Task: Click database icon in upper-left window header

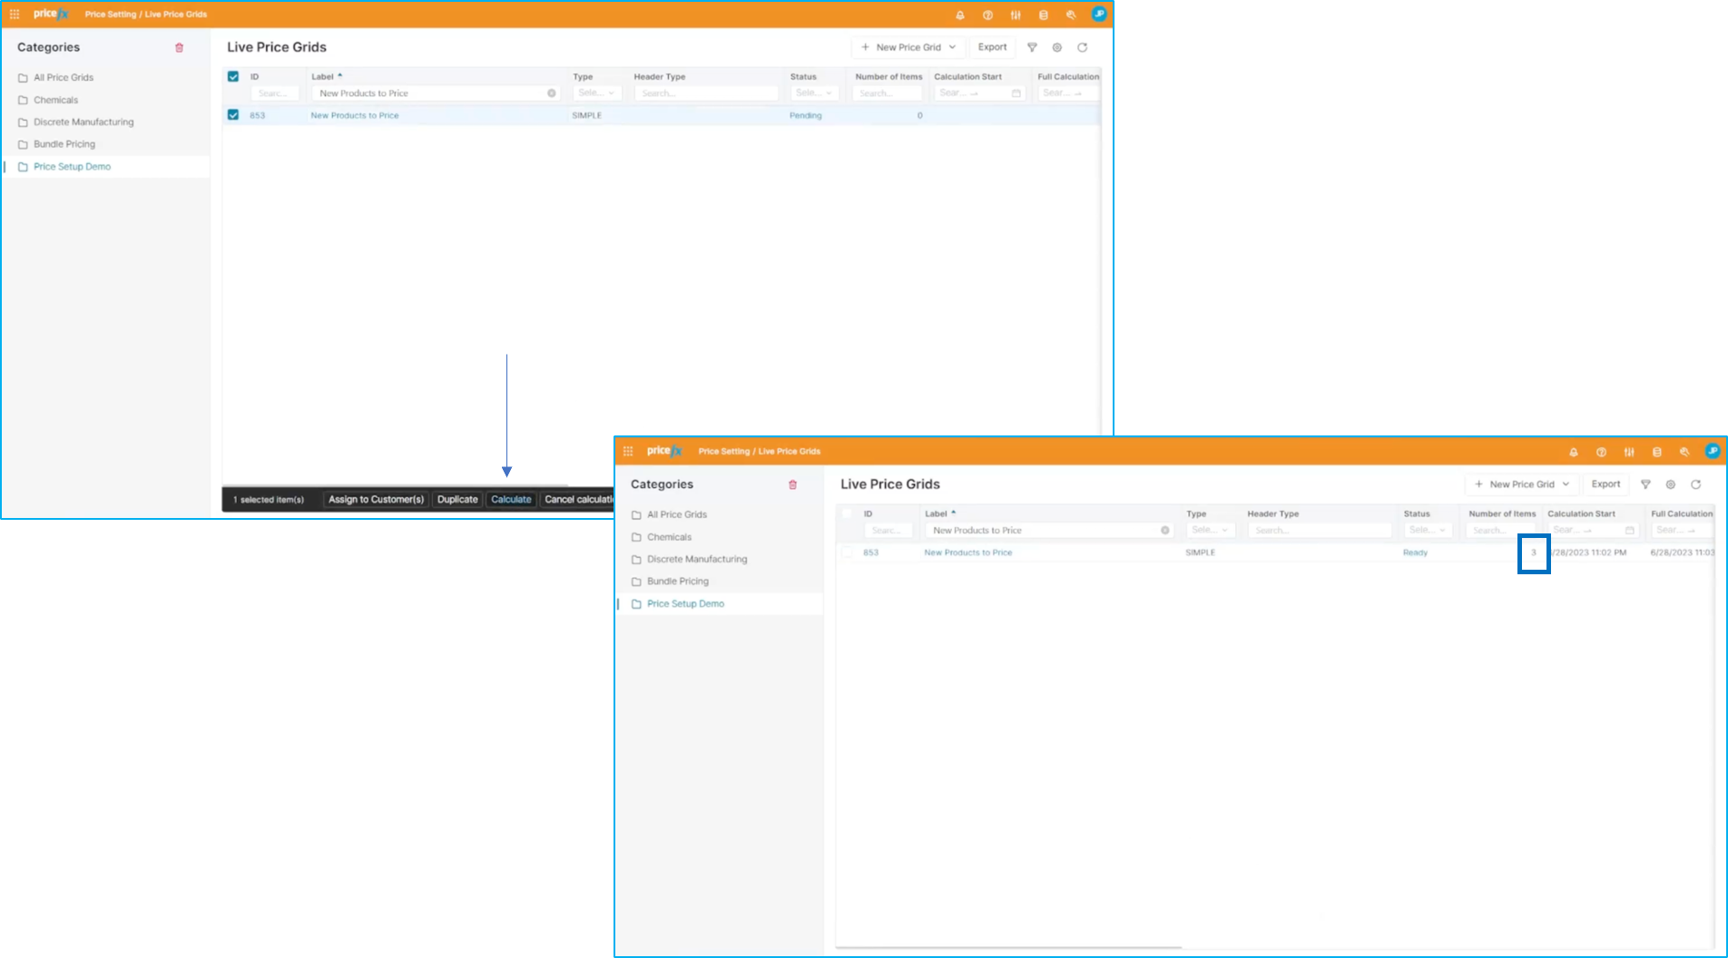Action: point(1044,15)
